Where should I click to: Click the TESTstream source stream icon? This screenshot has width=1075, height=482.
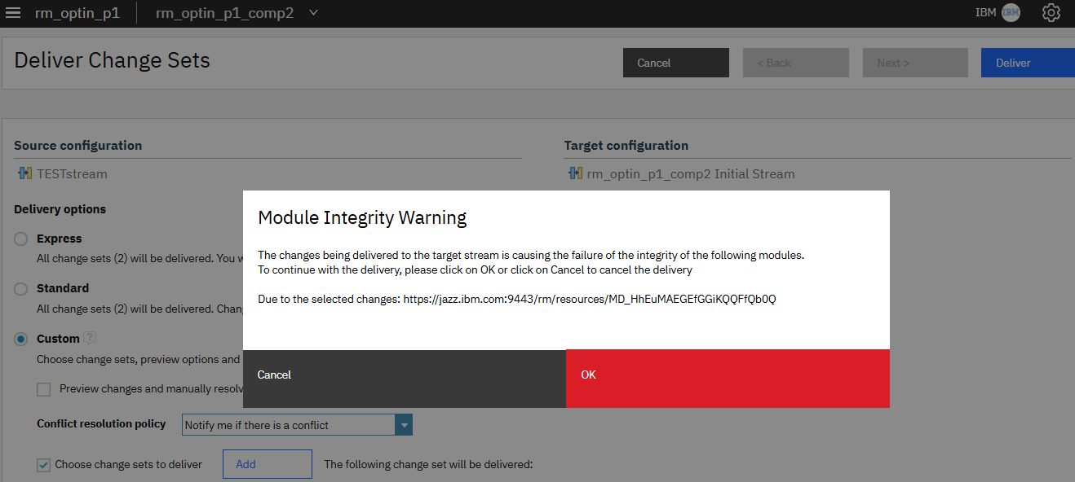24,173
